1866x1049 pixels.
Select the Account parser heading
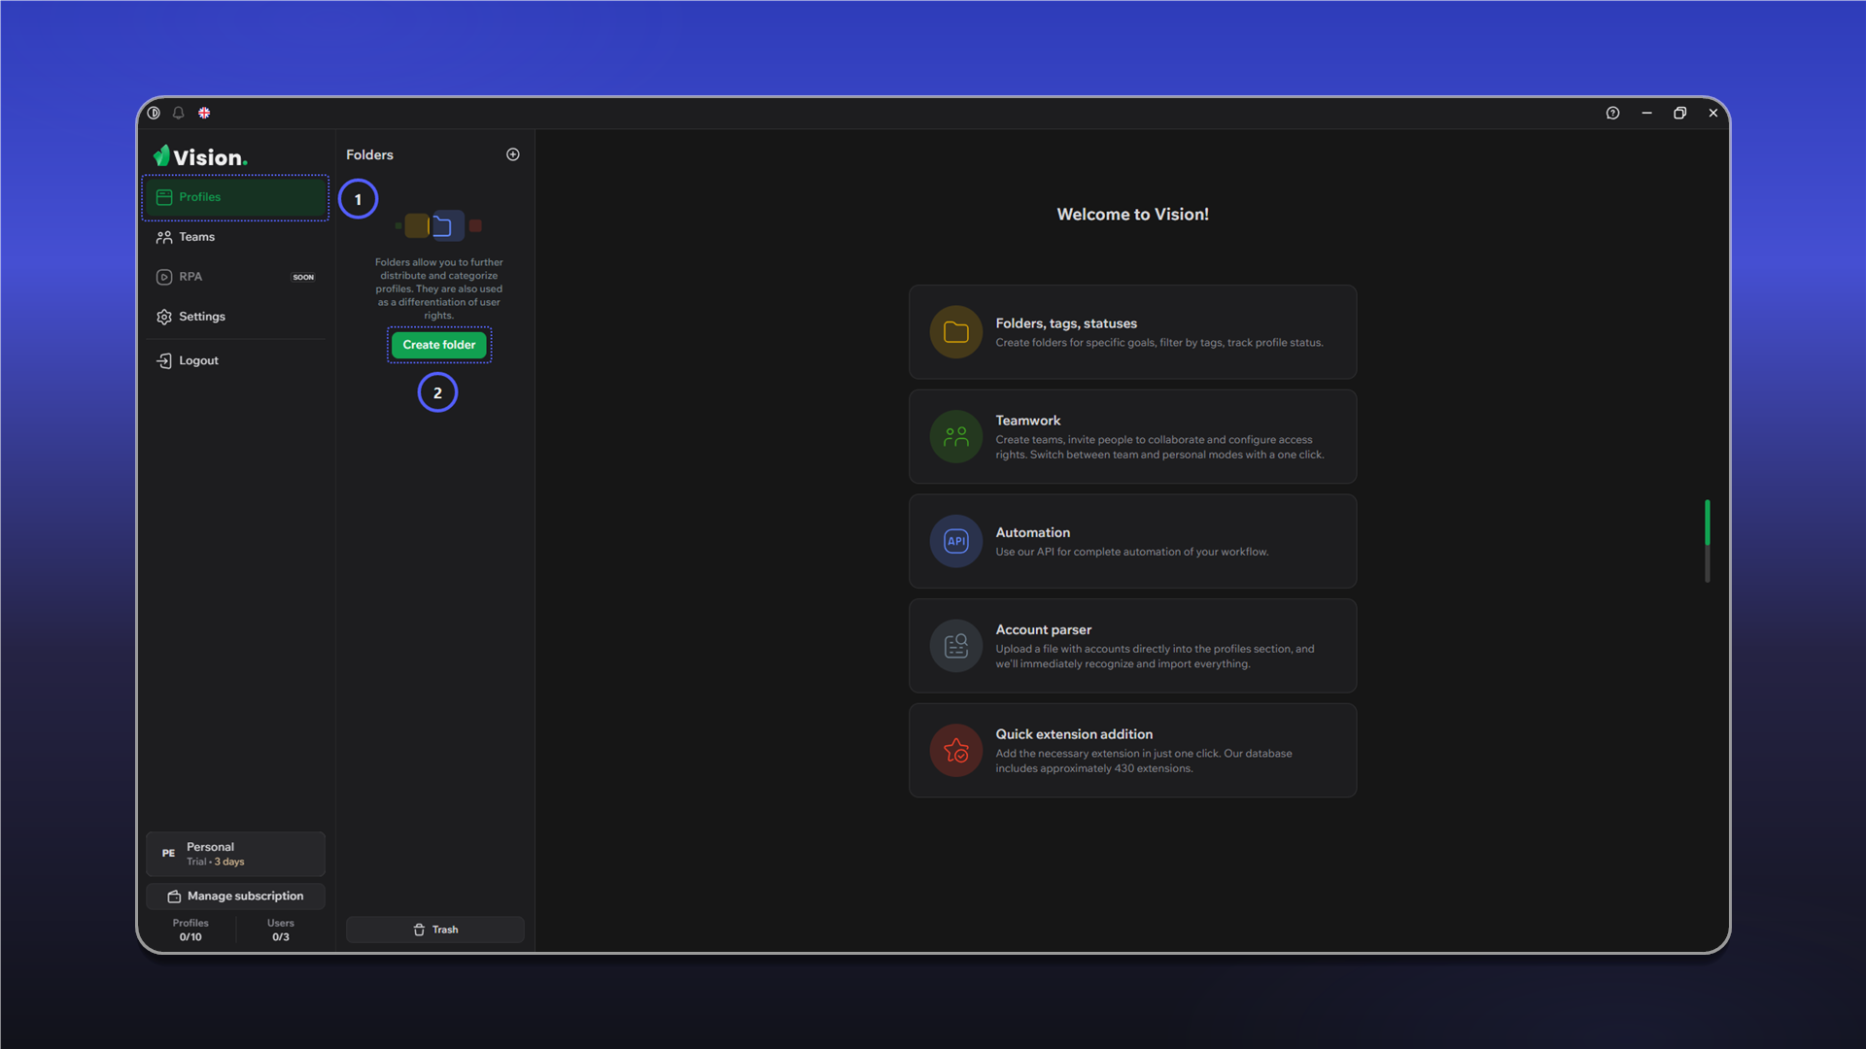coord(1043,629)
